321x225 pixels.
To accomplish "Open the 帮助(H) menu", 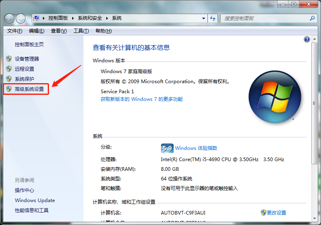I will pos(104,31).
